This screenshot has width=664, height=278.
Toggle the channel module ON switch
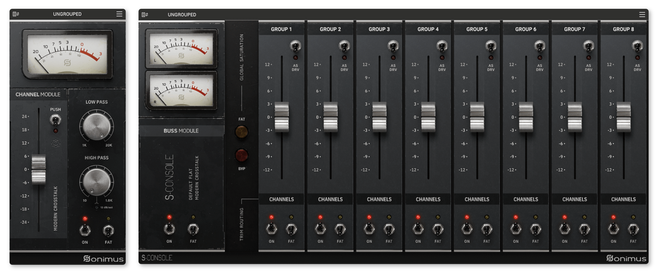pyautogui.click(x=85, y=230)
